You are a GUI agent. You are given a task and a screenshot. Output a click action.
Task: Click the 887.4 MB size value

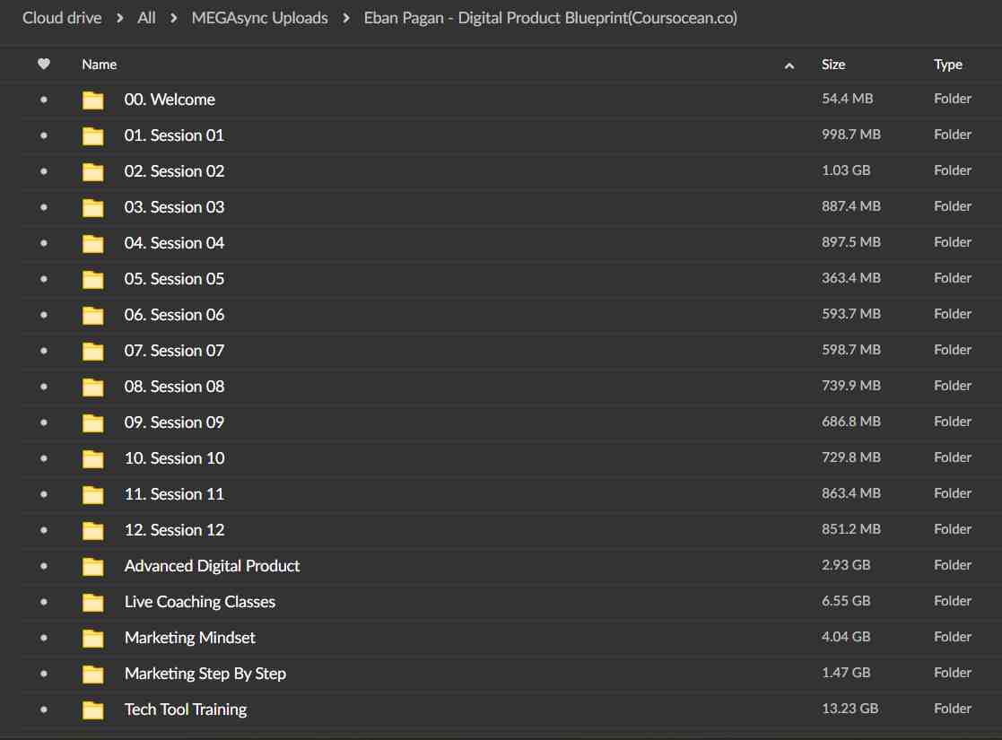click(x=851, y=206)
